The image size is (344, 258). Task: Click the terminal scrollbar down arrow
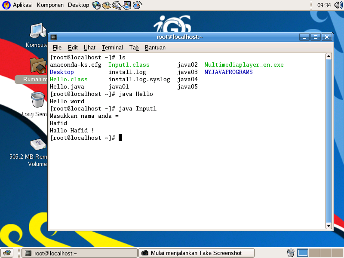(329, 226)
